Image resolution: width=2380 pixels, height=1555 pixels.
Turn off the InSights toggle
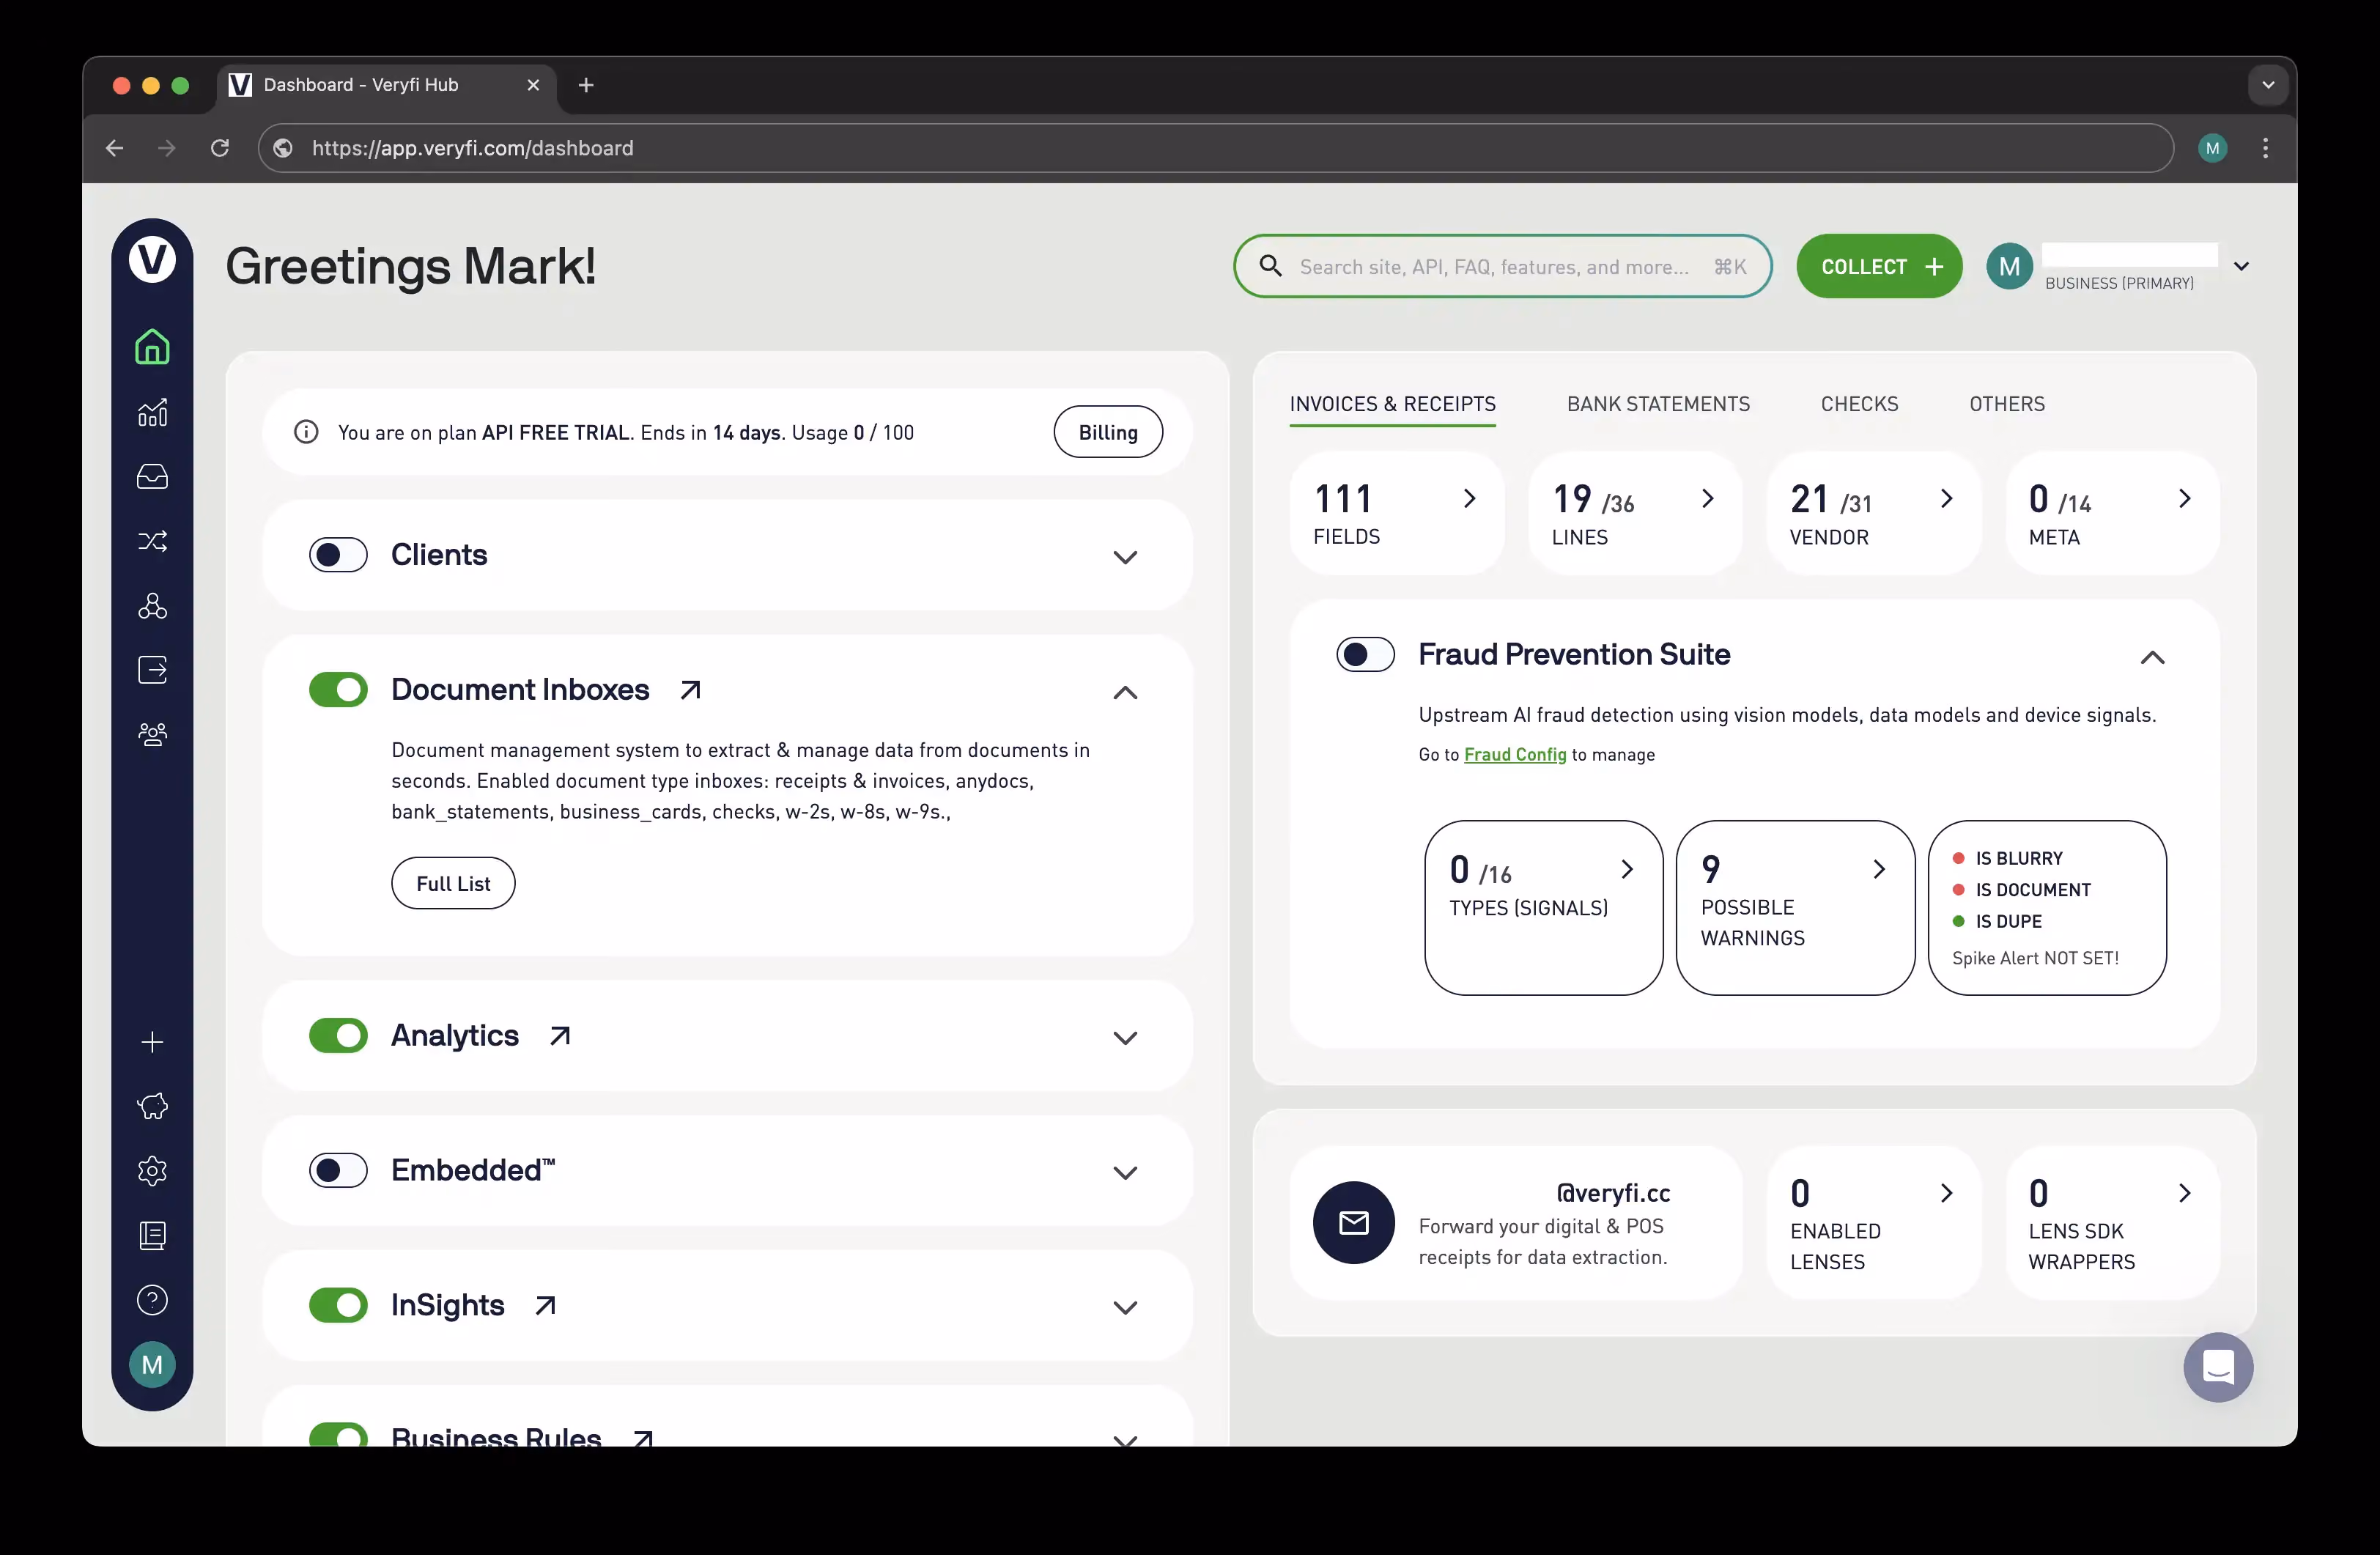point(338,1306)
